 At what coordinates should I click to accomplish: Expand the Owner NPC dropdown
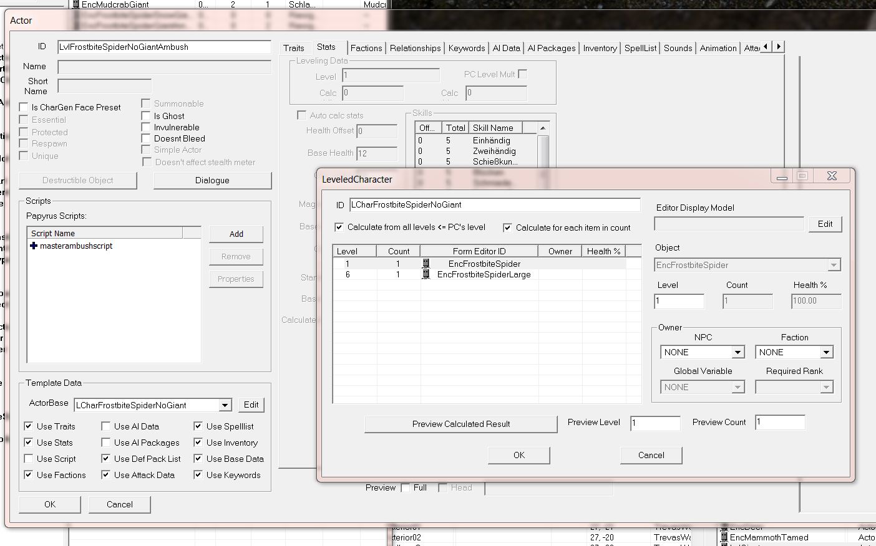click(x=737, y=352)
